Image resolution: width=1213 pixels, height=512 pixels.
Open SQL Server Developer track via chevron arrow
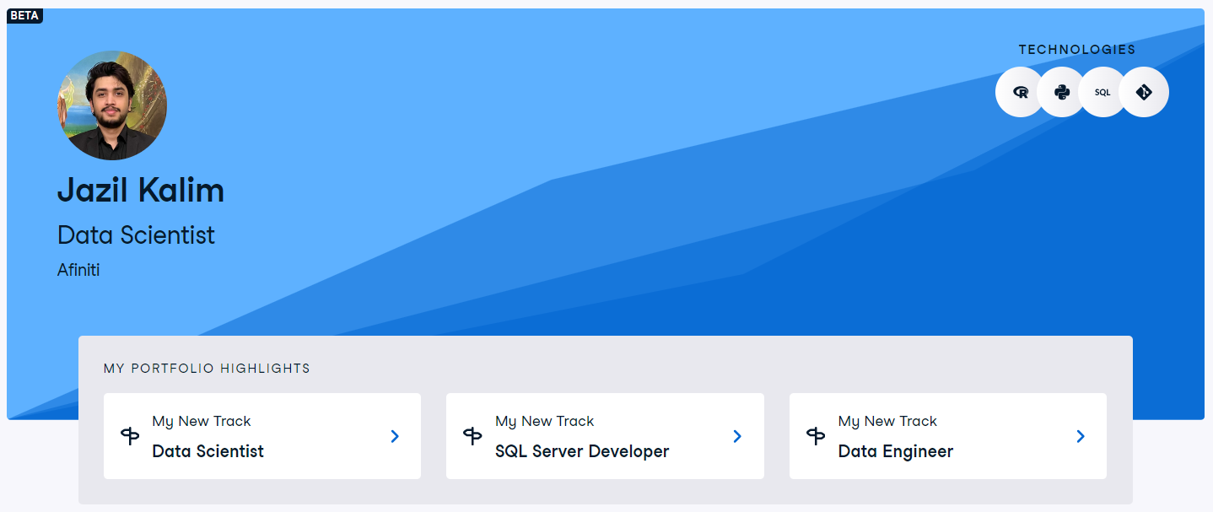(x=736, y=436)
